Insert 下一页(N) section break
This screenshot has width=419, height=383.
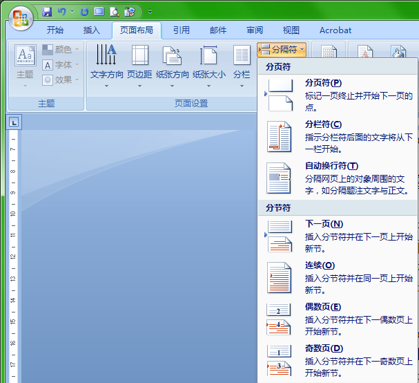coord(338,236)
